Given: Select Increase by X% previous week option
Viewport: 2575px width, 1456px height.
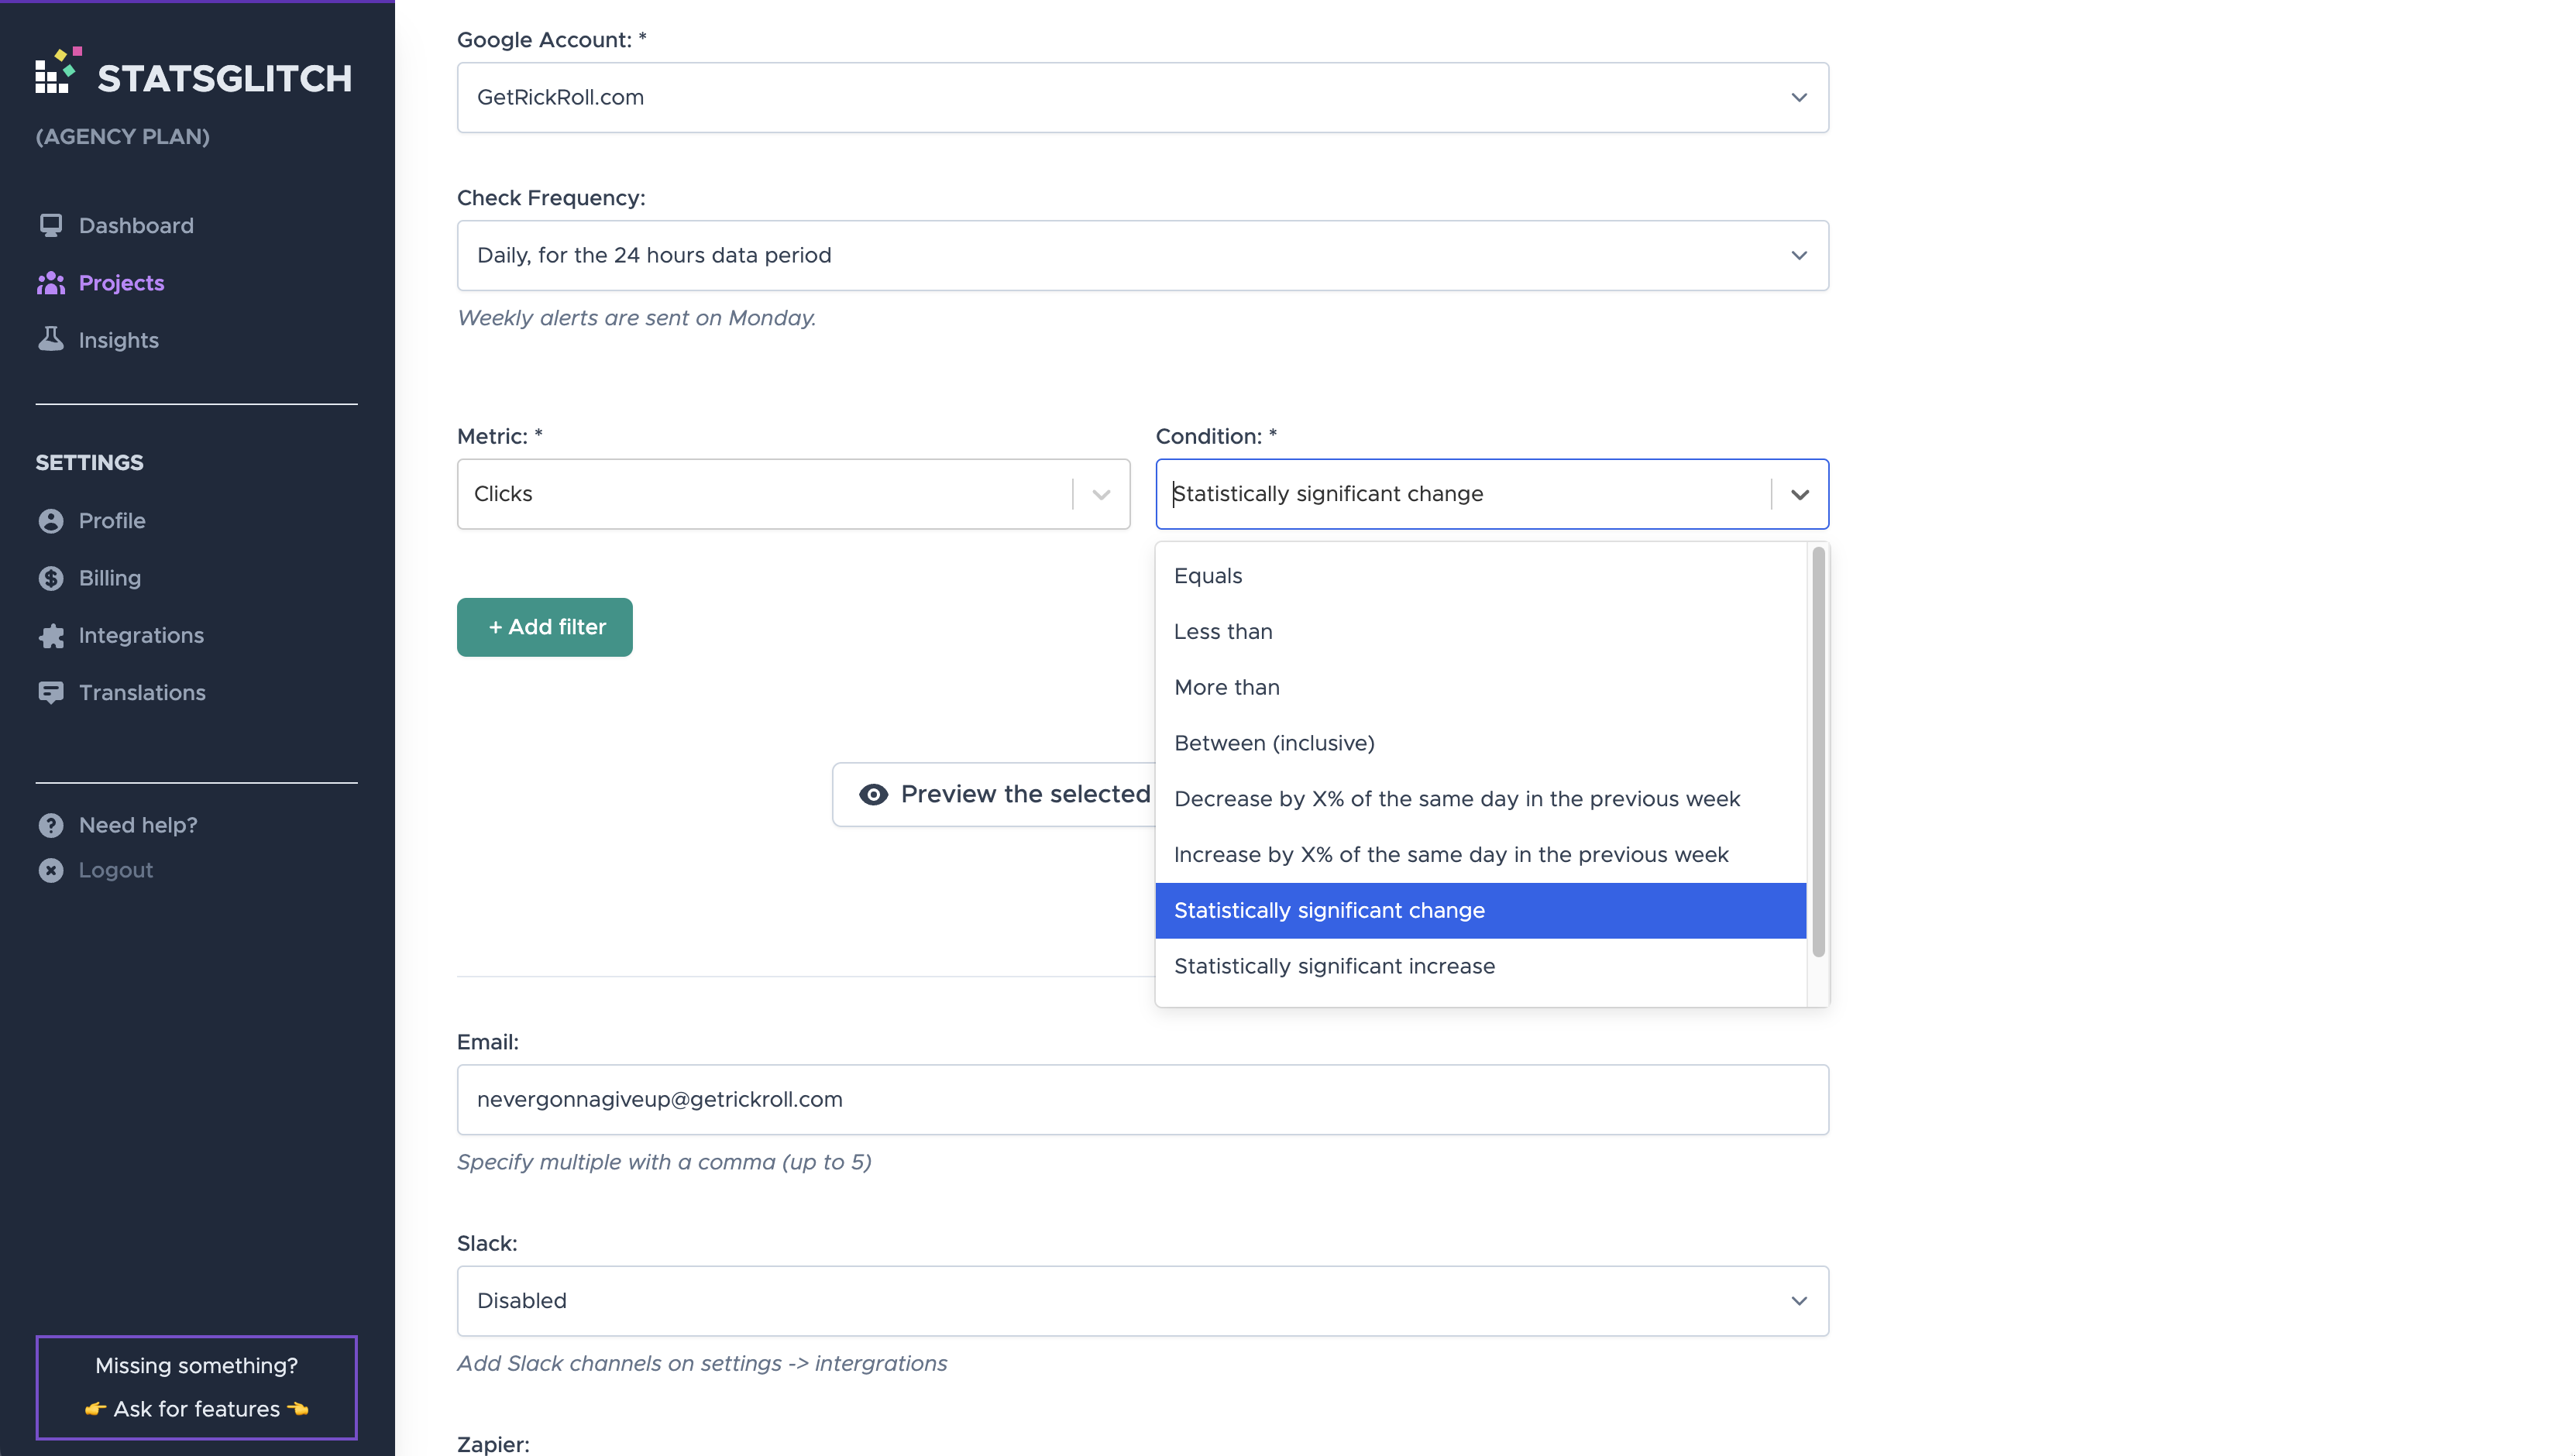Looking at the screenshot, I should (x=1480, y=855).
